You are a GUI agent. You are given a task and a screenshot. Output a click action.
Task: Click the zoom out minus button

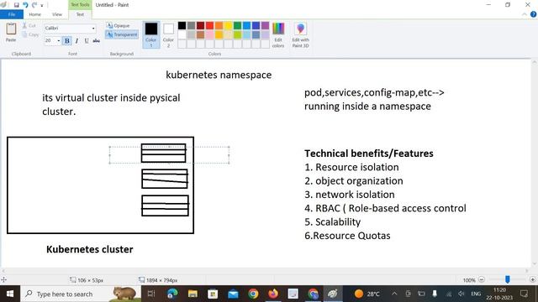pyautogui.click(x=482, y=279)
